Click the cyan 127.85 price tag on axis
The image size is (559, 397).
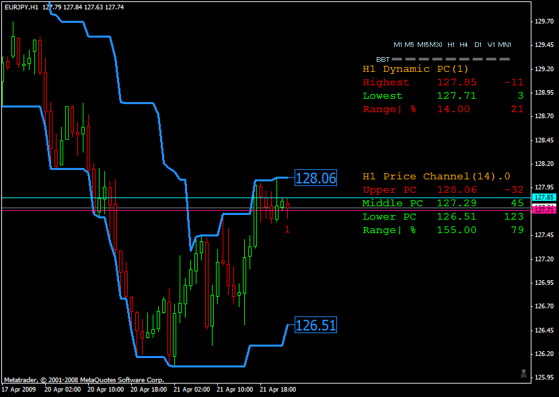[x=544, y=197]
